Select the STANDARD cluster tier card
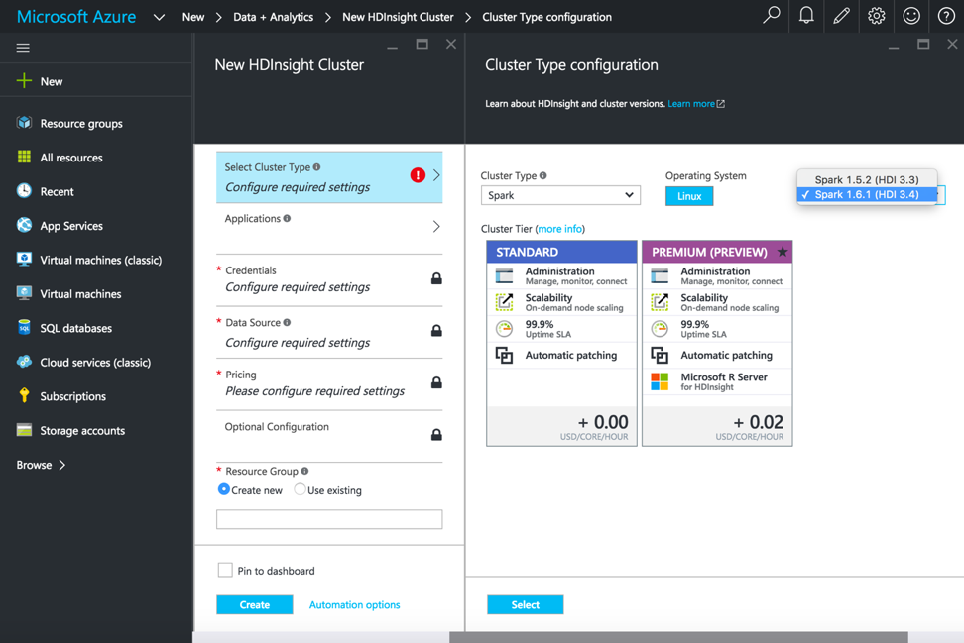 pos(561,343)
